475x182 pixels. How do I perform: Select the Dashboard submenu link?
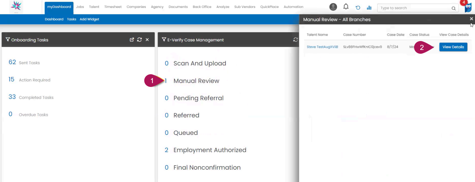click(54, 19)
